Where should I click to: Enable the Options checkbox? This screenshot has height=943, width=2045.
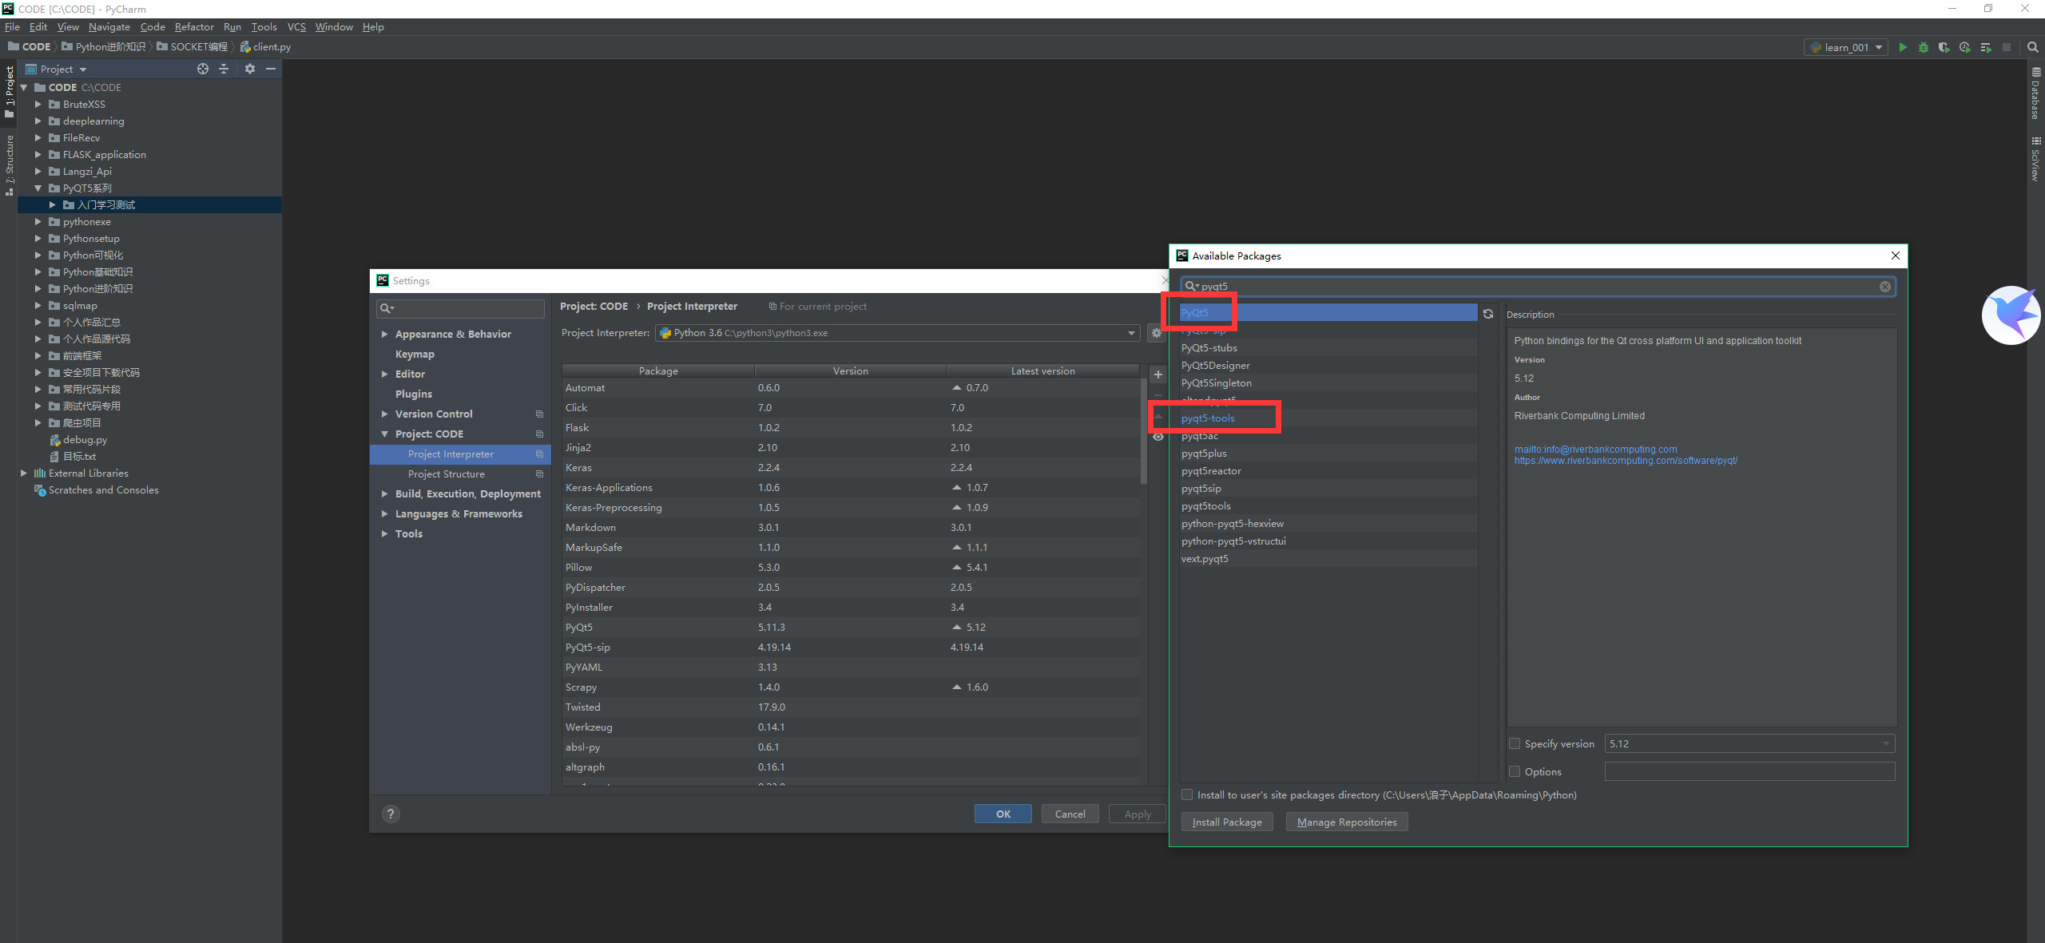tap(1515, 771)
